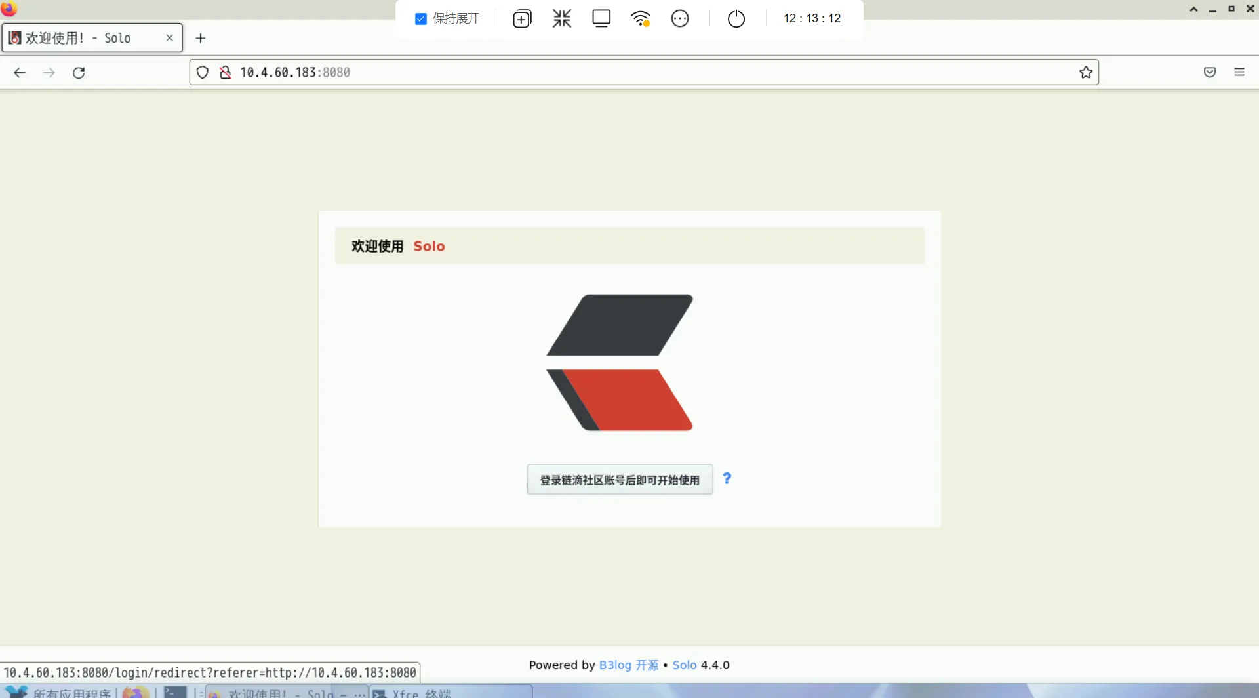Go forward to the next page
1259x698 pixels.
pos(49,73)
